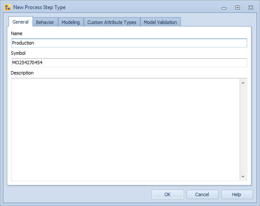
Task: Click the process step type title icon
Action: click(x=8, y=7)
